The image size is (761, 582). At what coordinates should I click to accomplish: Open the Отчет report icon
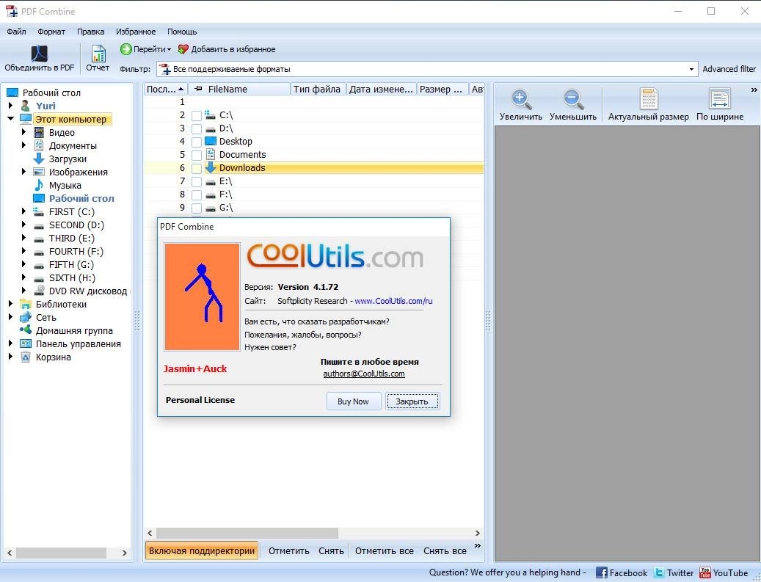(98, 54)
